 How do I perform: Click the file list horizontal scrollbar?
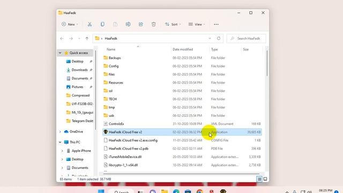tap(181, 174)
